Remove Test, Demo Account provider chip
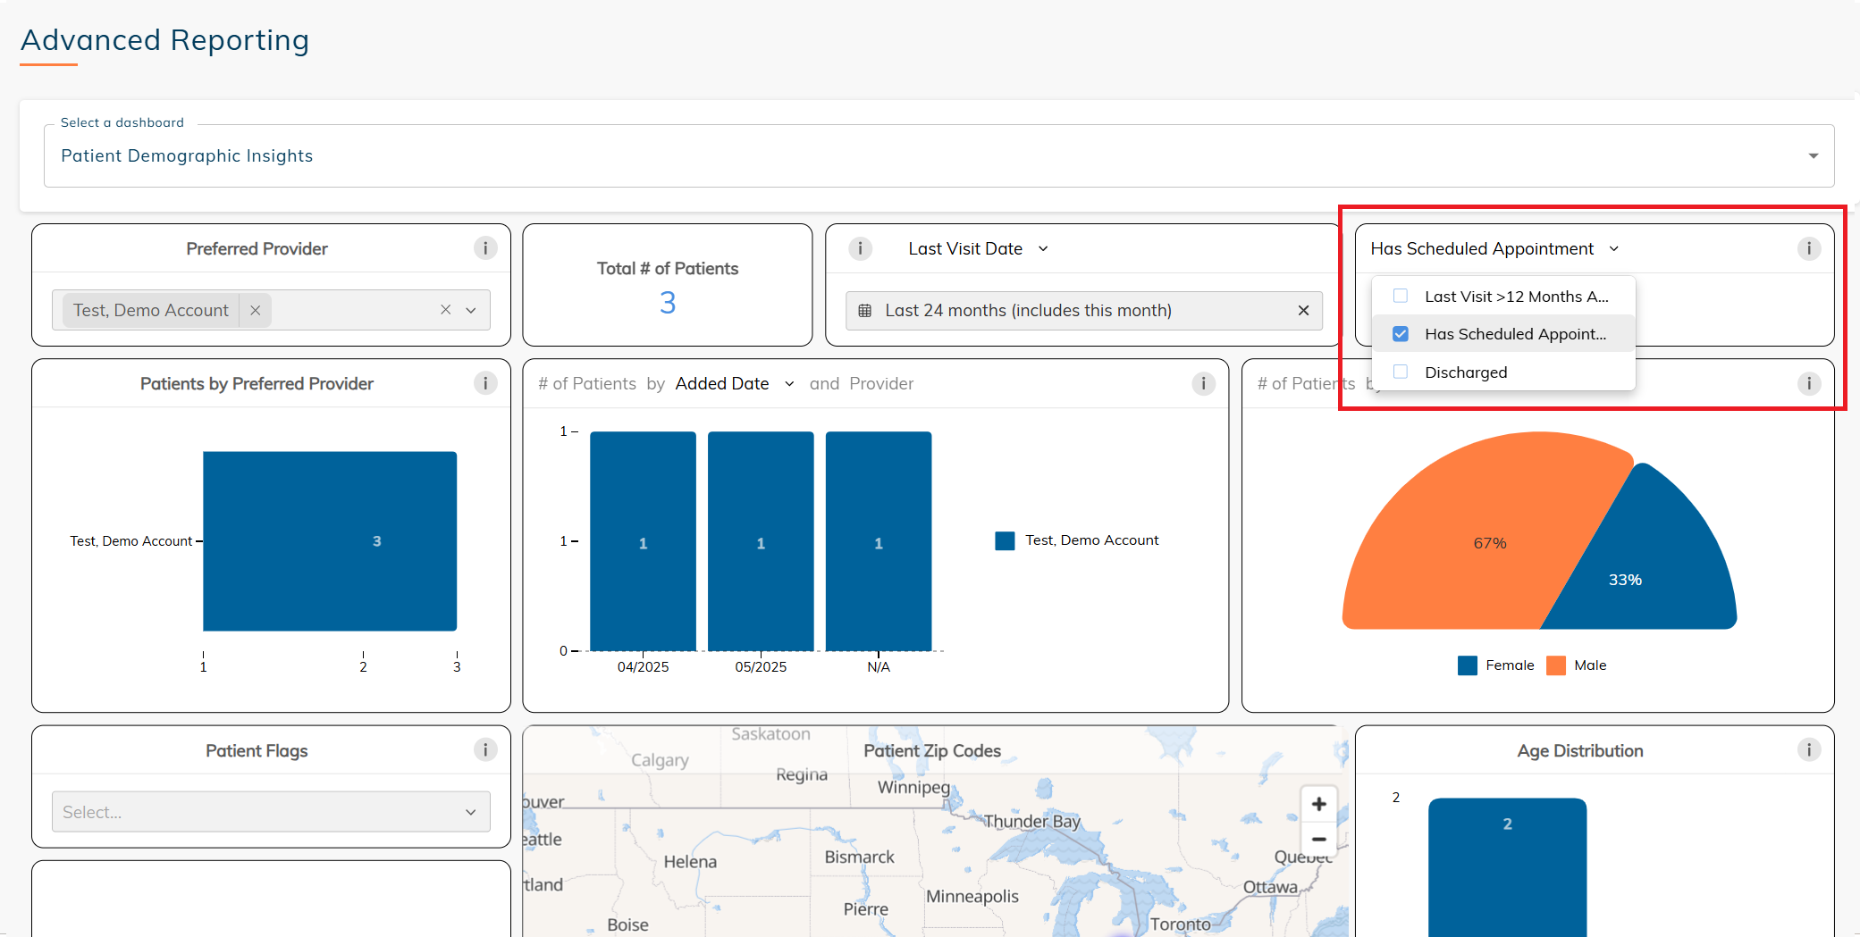 256,310
